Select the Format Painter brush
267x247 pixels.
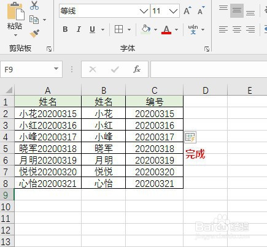pos(34,34)
